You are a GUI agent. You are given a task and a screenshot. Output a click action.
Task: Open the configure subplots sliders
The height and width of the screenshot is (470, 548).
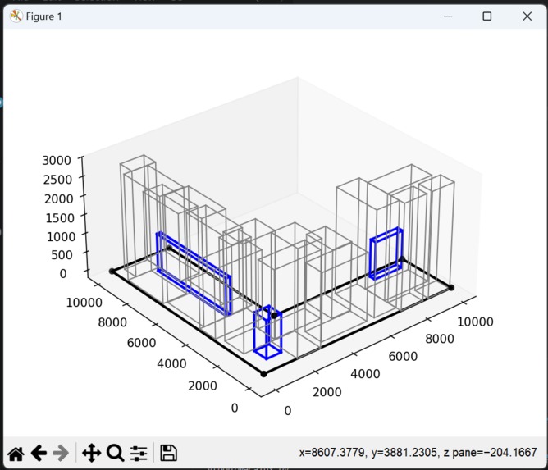click(139, 454)
